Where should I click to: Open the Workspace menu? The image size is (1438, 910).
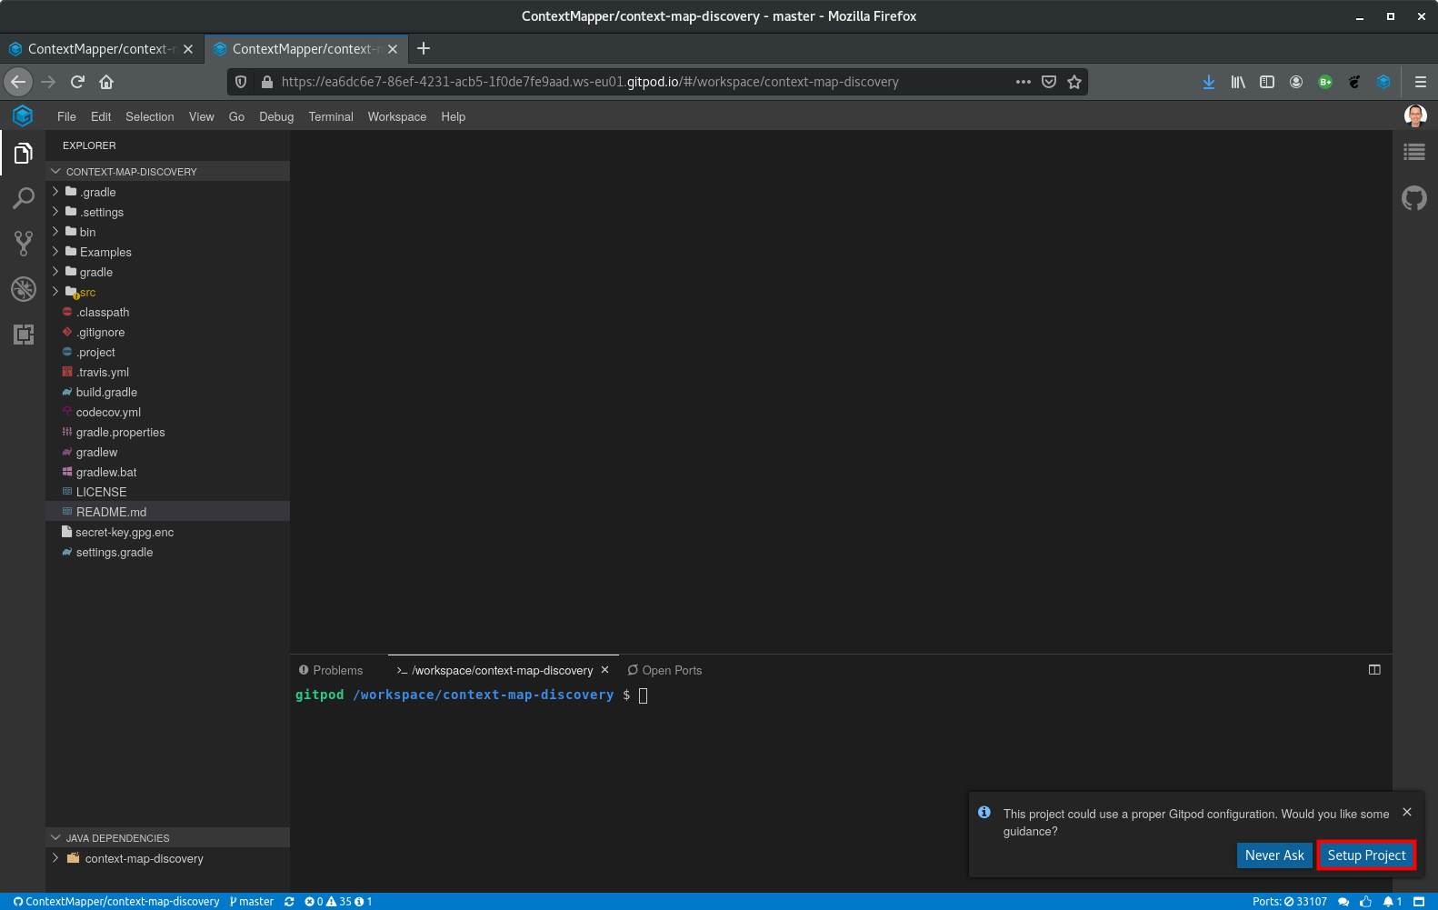pos(397,116)
